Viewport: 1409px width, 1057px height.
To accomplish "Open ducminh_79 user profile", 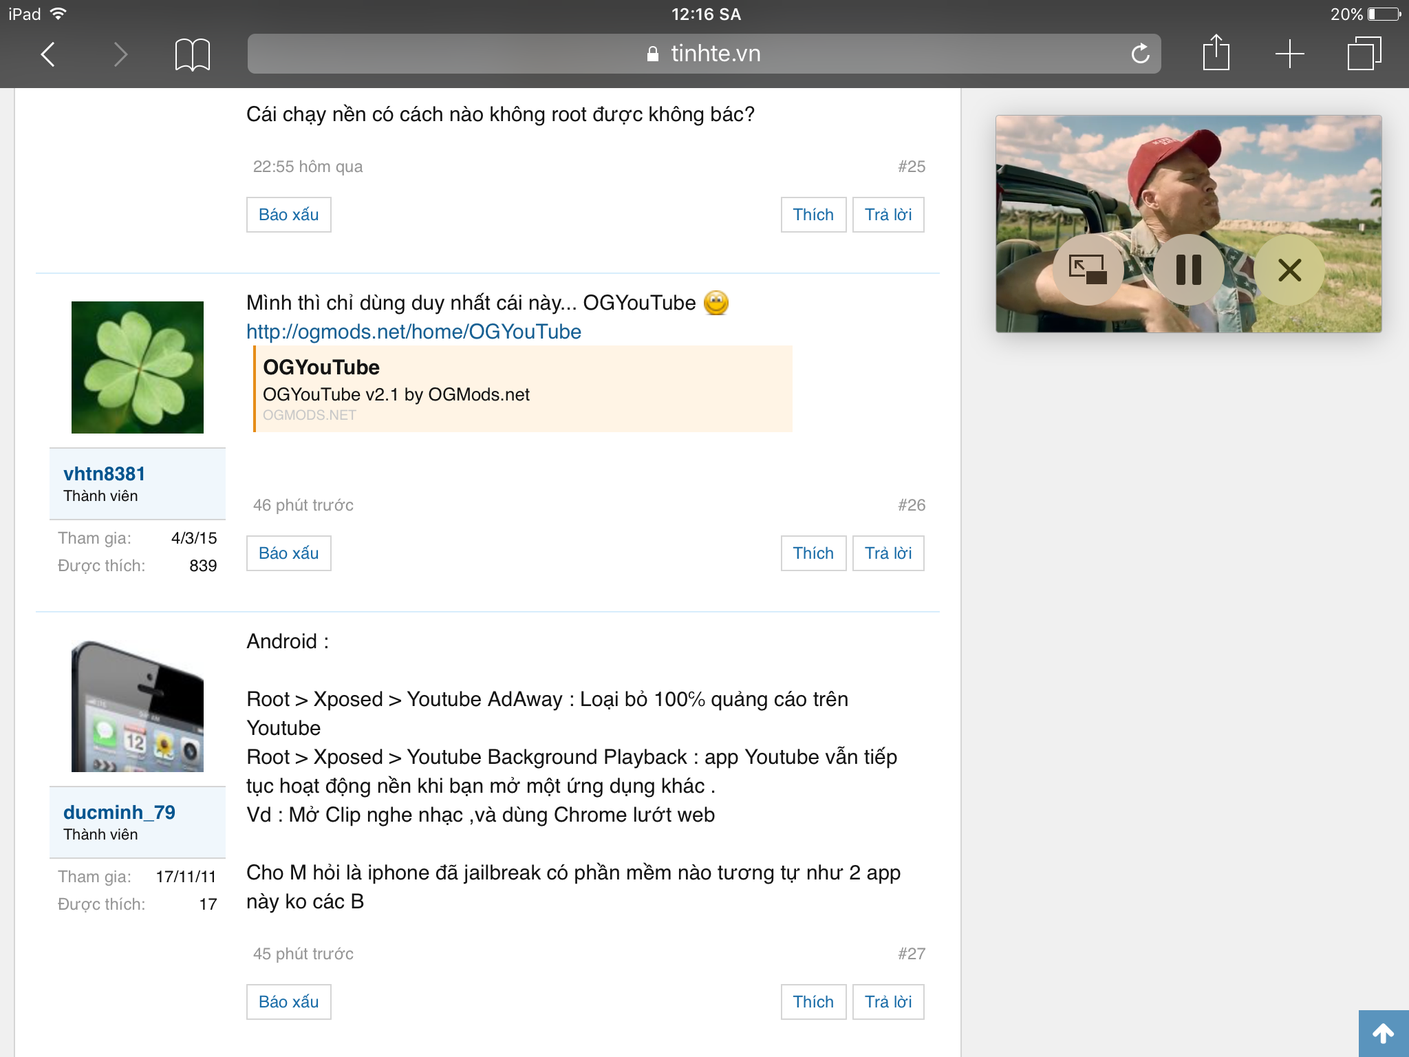I will pos(119,812).
